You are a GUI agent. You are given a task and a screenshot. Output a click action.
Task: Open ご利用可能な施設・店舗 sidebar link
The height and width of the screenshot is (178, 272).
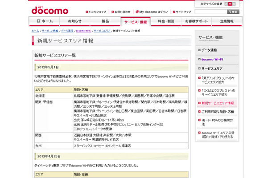218,112
